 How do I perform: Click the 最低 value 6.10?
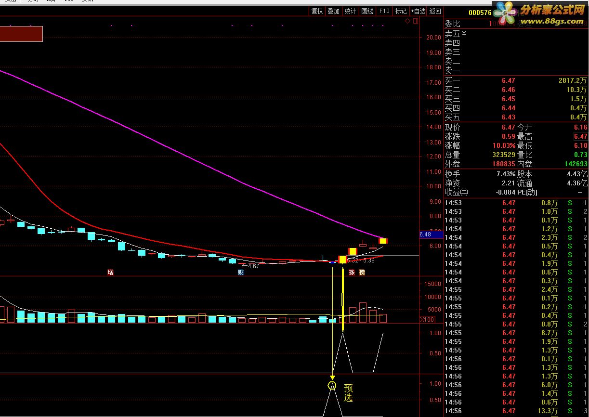[x=580, y=145]
